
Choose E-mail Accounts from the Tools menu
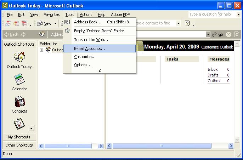[100, 48]
